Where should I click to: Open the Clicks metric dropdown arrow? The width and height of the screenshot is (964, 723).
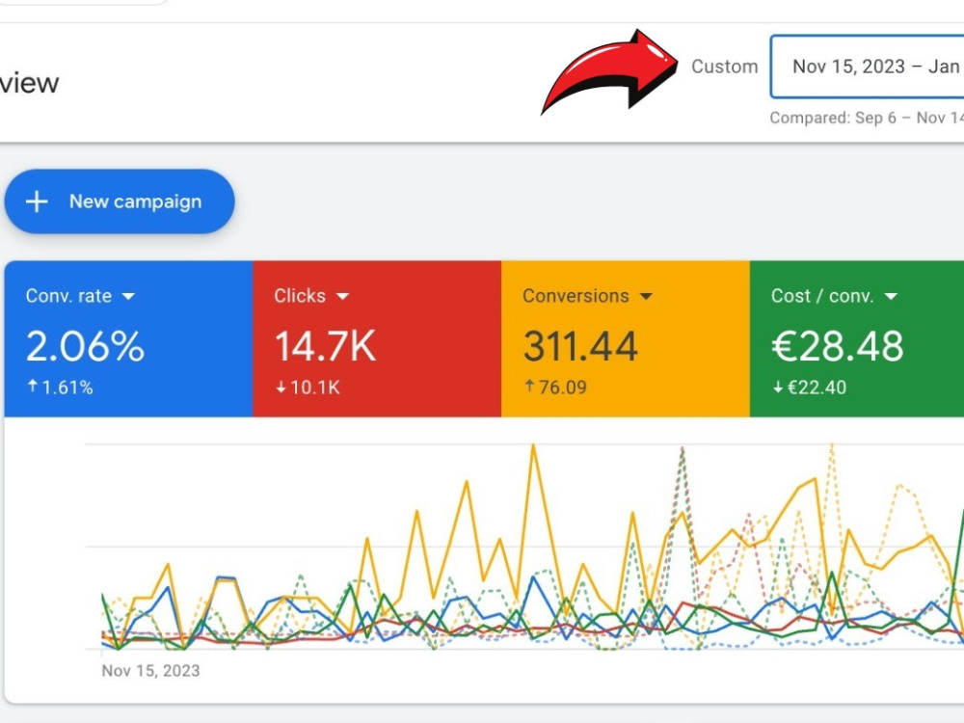click(x=342, y=296)
